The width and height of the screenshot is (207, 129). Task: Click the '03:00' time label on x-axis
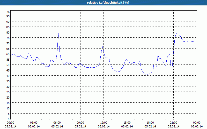tap(34, 123)
